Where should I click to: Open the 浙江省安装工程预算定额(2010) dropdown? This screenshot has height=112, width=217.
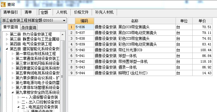(34, 21)
